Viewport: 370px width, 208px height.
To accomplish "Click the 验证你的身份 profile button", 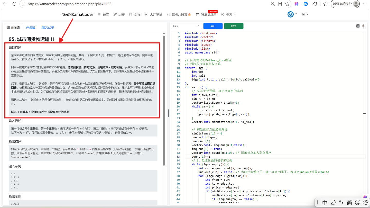I will [x=345, y=4].
